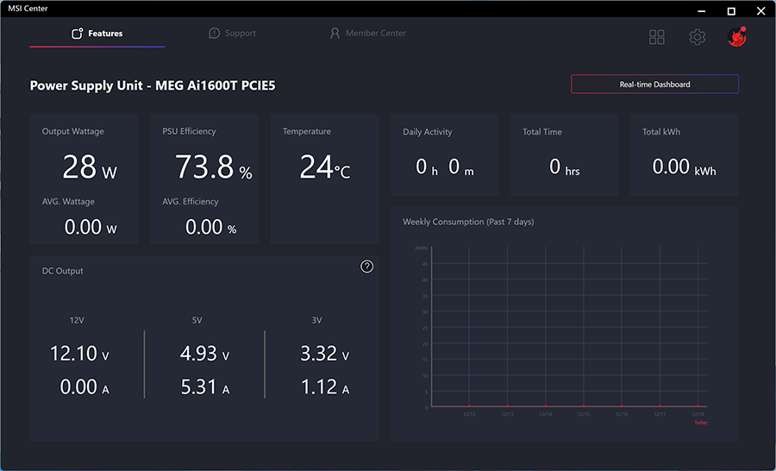Image resolution: width=776 pixels, height=471 pixels.
Task: Close the MSI Center window
Action: click(x=760, y=11)
